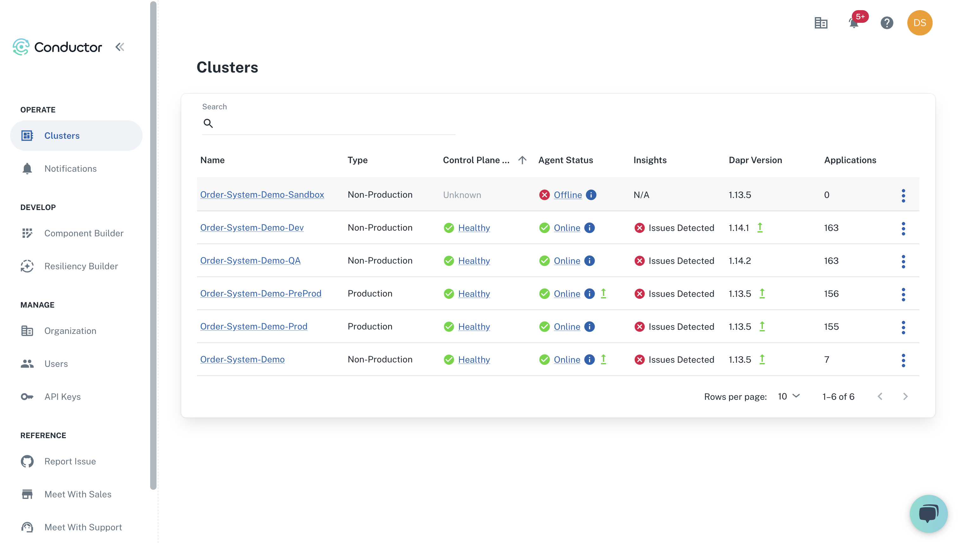
Task: Toggle sort arrow on Control Plane column
Action: coord(522,160)
